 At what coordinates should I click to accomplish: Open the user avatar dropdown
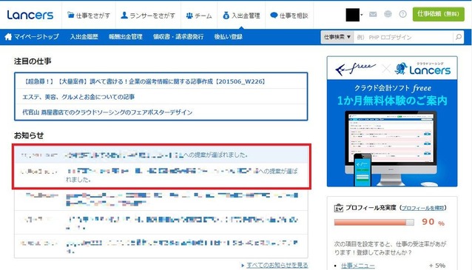[354, 15]
